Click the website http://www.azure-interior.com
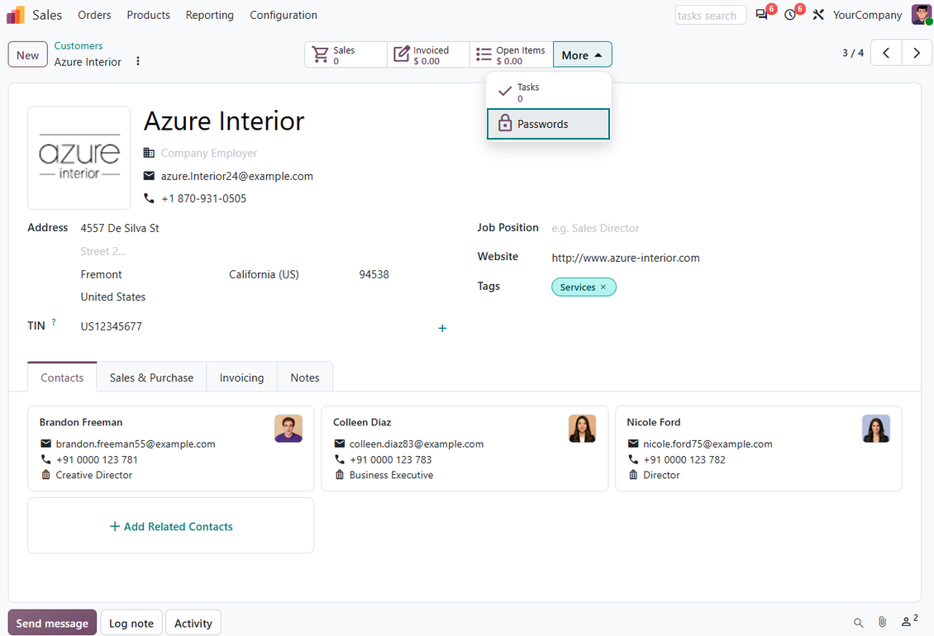The height and width of the screenshot is (636, 934). pyautogui.click(x=626, y=258)
